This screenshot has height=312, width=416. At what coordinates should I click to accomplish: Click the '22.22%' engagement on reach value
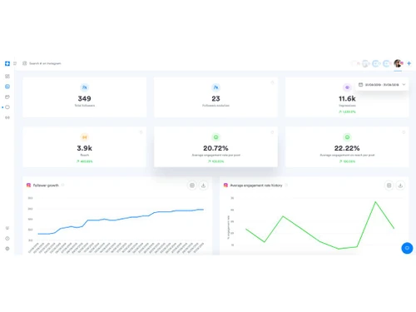click(x=347, y=148)
